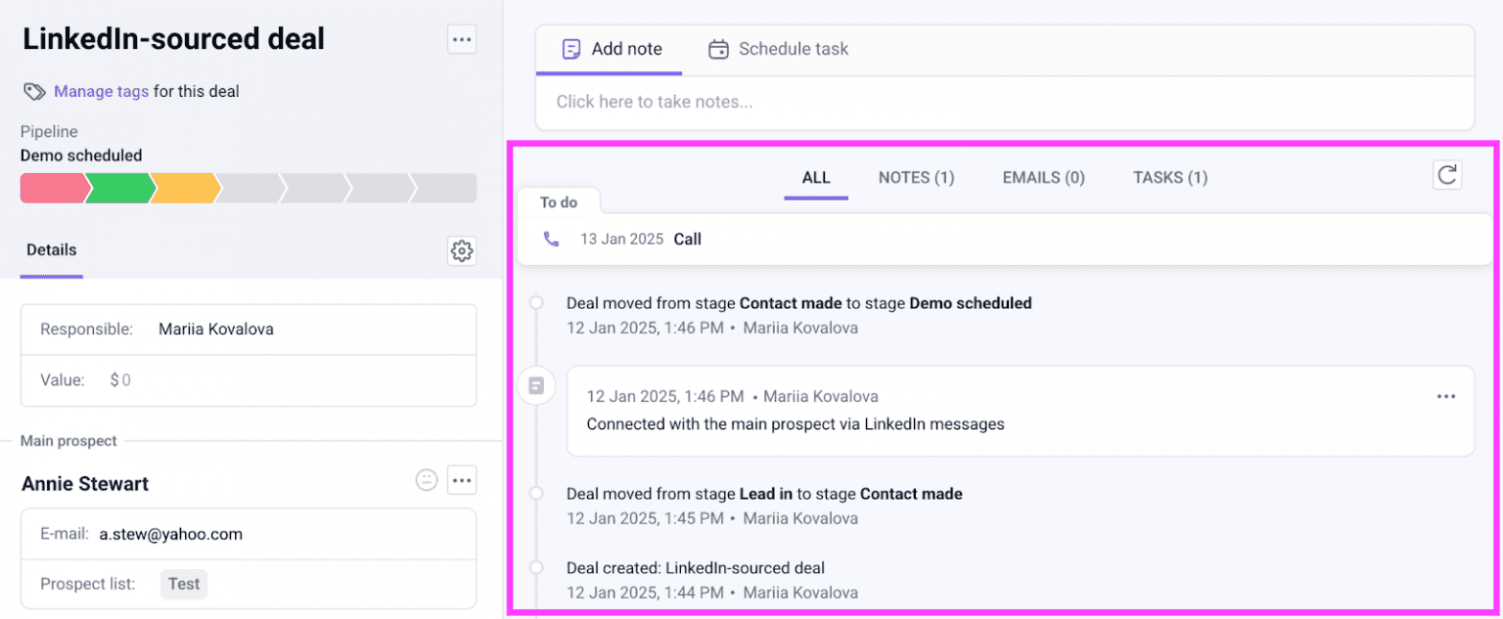
Task: Open the EMAILS tab
Action: click(x=1042, y=177)
